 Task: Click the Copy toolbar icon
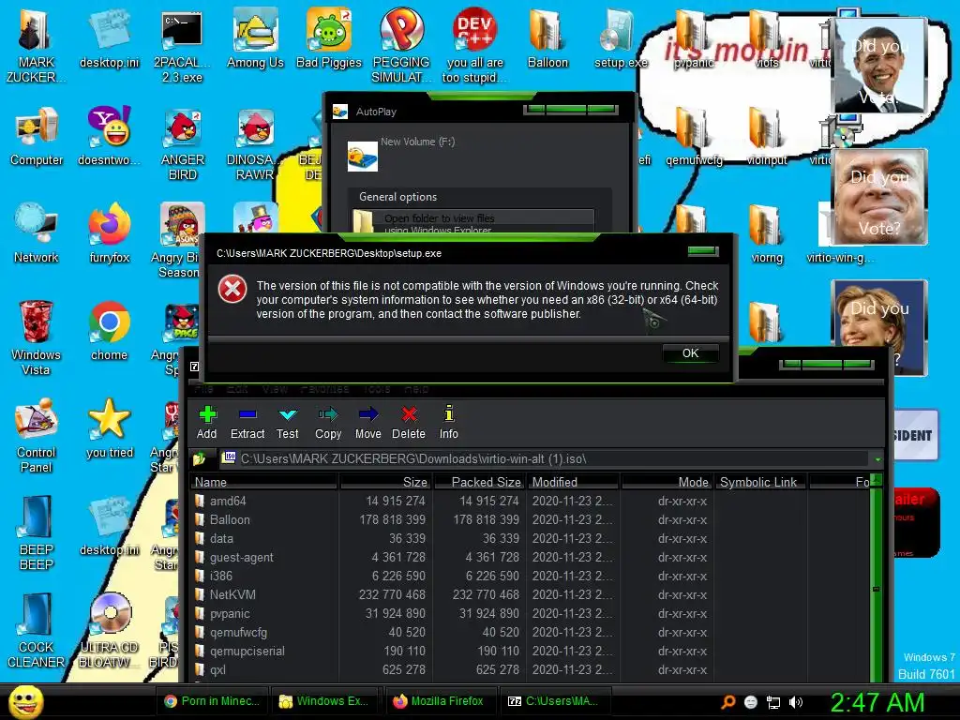pos(328,422)
